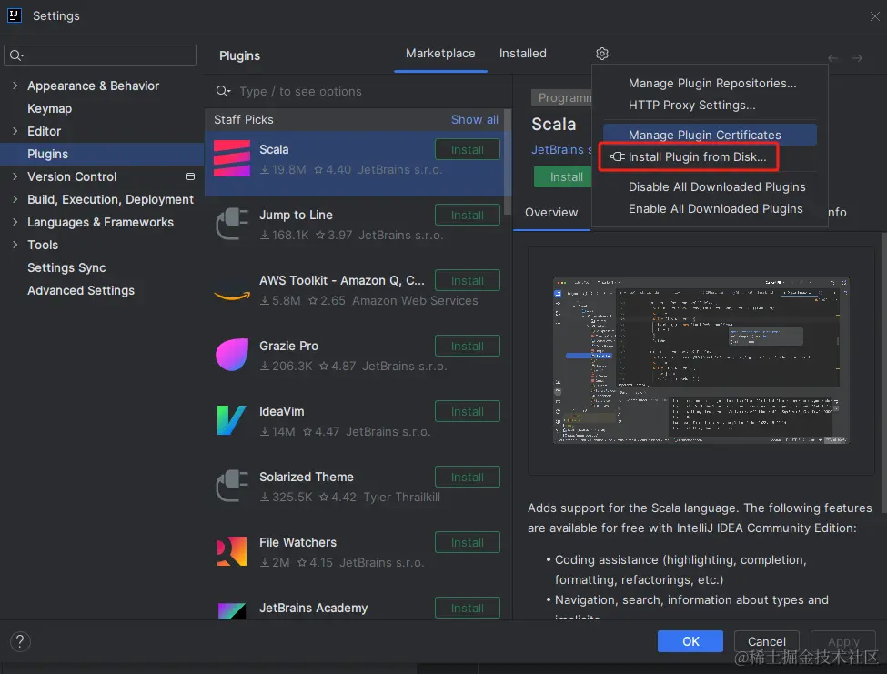The height and width of the screenshot is (674, 887).
Task: Open the plugins gear settings icon
Action: (602, 53)
